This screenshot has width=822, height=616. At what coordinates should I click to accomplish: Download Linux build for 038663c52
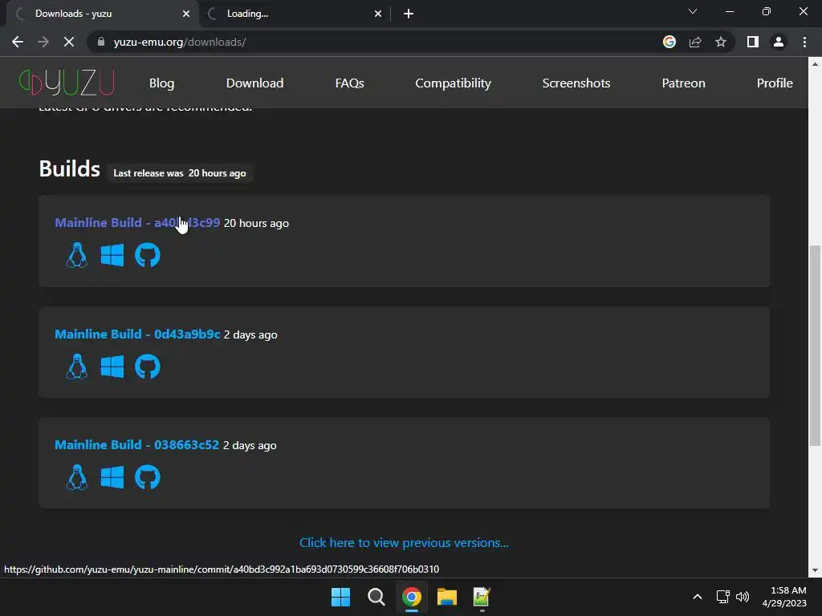[x=77, y=477]
